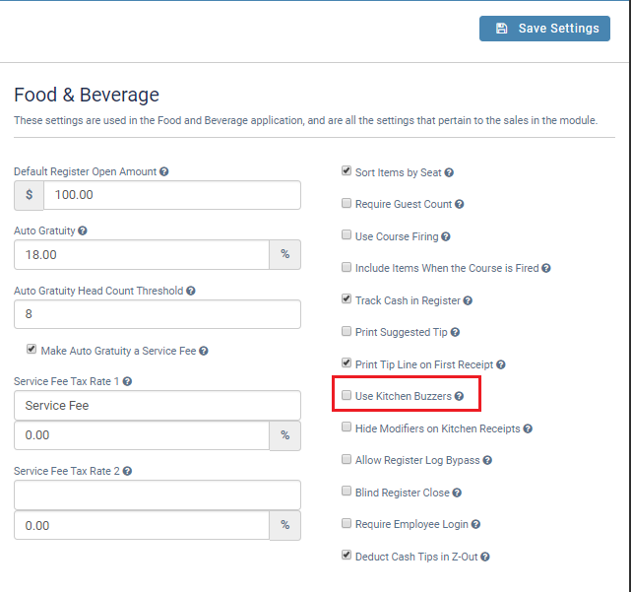The width and height of the screenshot is (631, 592).
Task: Show help for Use Kitchen Buzzers
Action: point(460,396)
